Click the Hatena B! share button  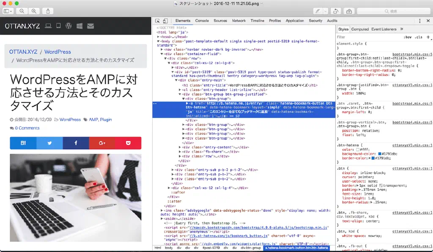(23, 143)
